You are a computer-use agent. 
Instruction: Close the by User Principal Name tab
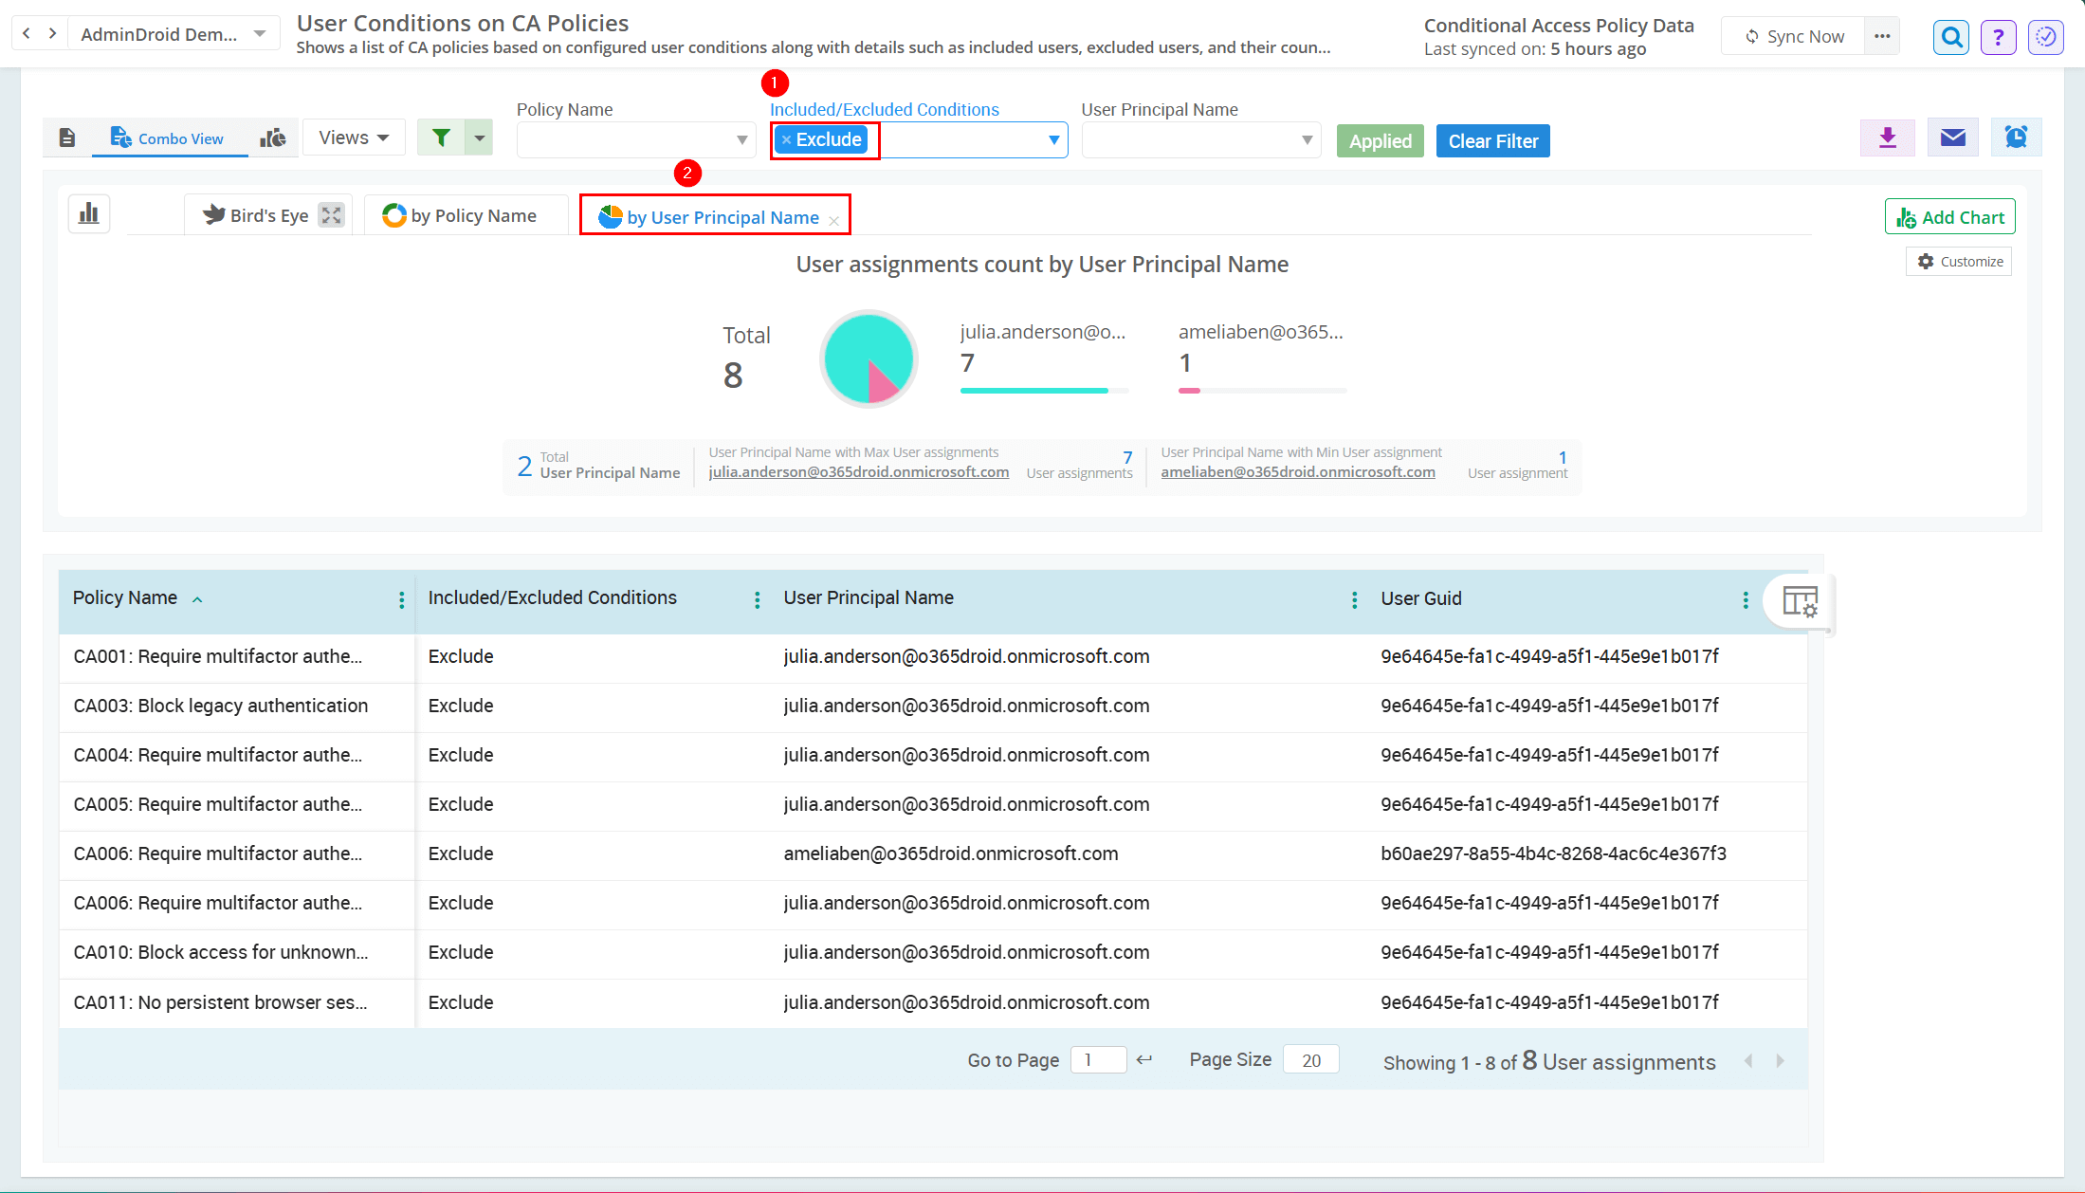834,221
